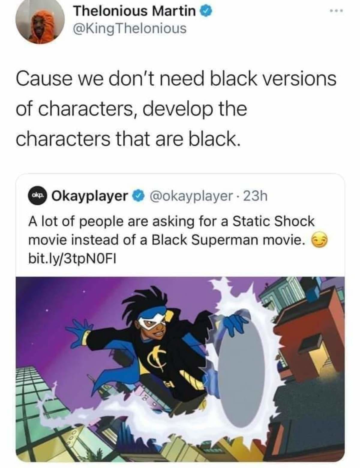
Task: Click the Okayplayer okp. avatar icon
Action: click(37, 196)
